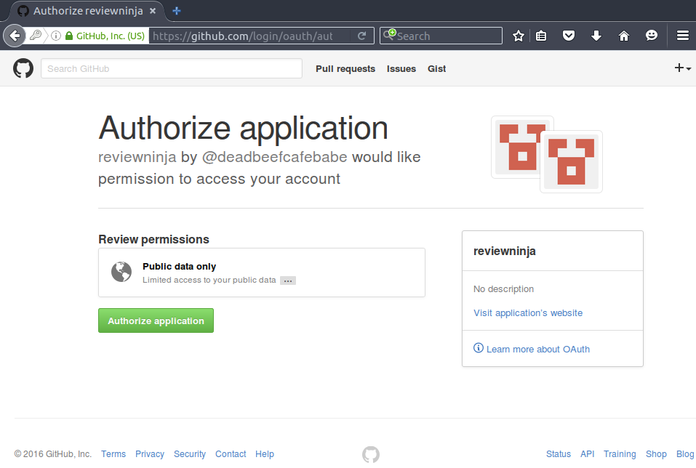The height and width of the screenshot is (468, 696).
Task: Click the rear user avatar image
Action: pyautogui.click(x=516, y=147)
